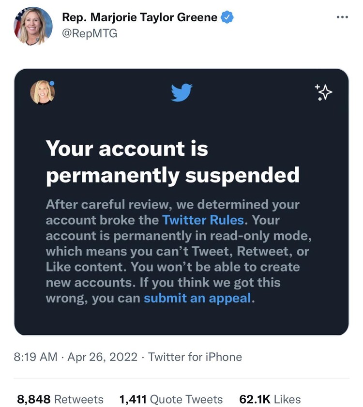Click the Twitter bird logo in the image
Image resolution: width=363 pixels, height=407 pixels.
pos(181,92)
